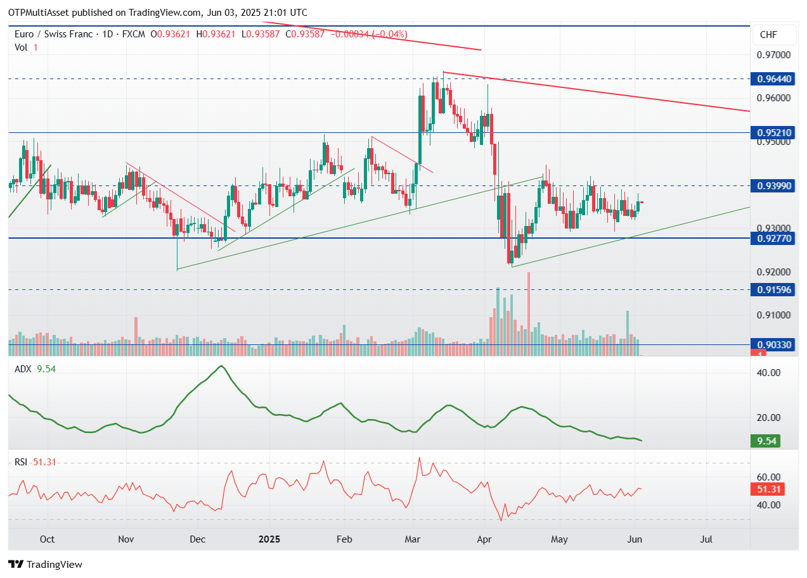Image resolution: width=807 pixels, height=578 pixels.
Task: Click the 20.00 tick on ADX axis
Action: [768, 417]
